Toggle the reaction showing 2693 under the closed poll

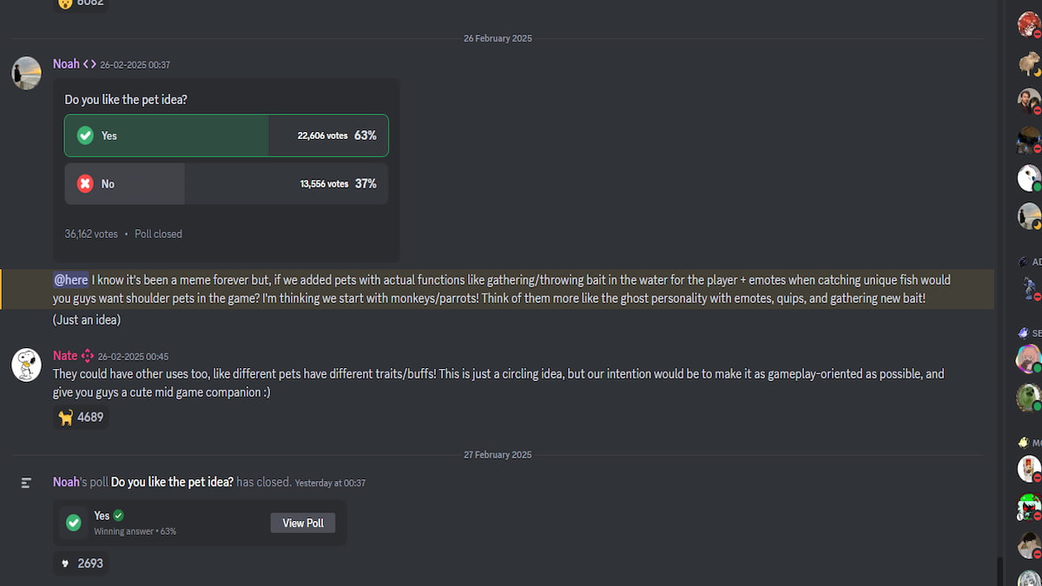pyautogui.click(x=81, y=563)
